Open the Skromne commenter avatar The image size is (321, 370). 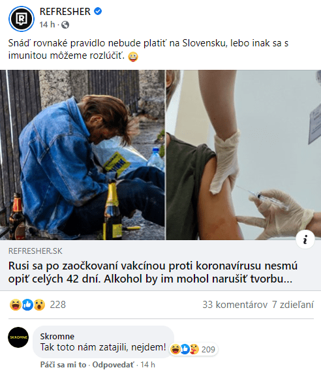pyautogui.click(x=18, y=337)
